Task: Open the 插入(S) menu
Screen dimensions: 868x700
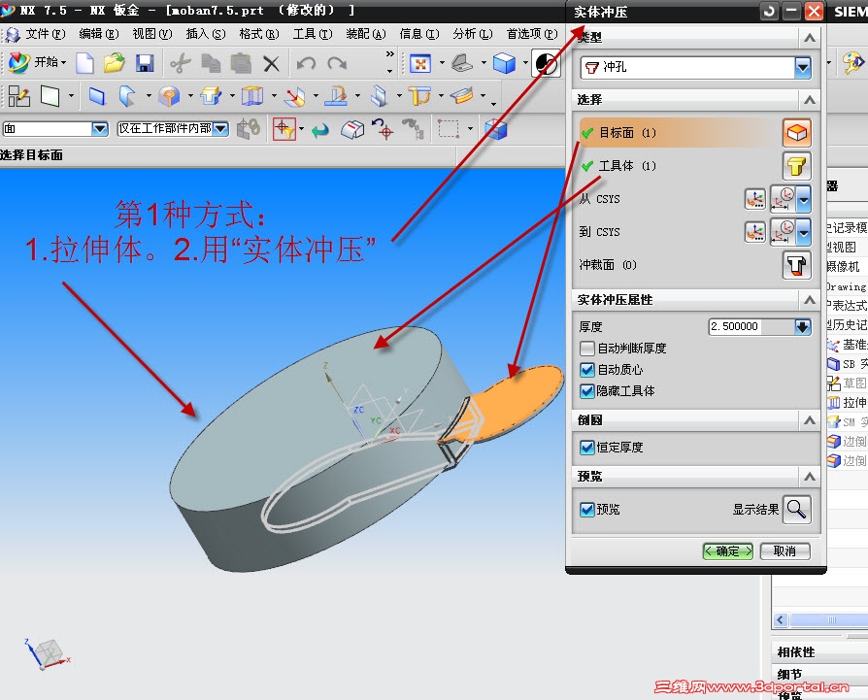Action: pyautogui.click(x=206, y=34)
